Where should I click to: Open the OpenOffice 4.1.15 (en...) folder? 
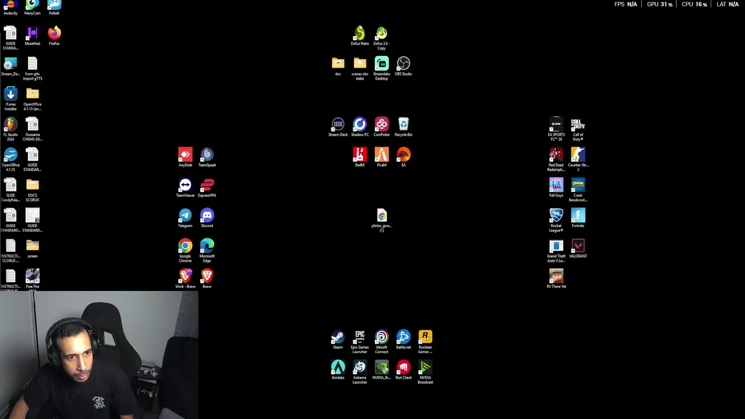[x=32, y=99]
